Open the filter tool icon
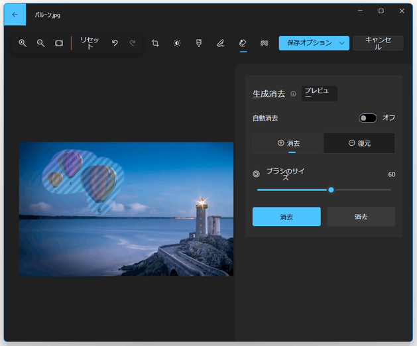417x346 pixels. pos(199,43)
